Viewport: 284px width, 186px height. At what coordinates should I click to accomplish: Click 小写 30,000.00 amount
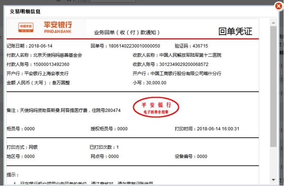point(149,83)
